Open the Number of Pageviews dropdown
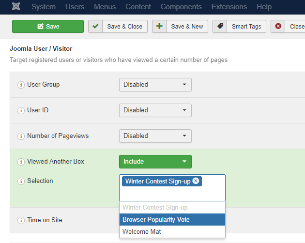 (x=155, y=136)
